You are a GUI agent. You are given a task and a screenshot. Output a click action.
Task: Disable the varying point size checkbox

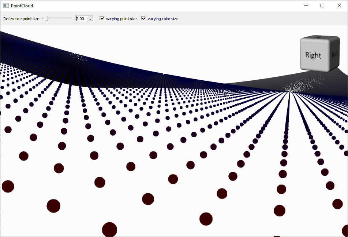102,18
